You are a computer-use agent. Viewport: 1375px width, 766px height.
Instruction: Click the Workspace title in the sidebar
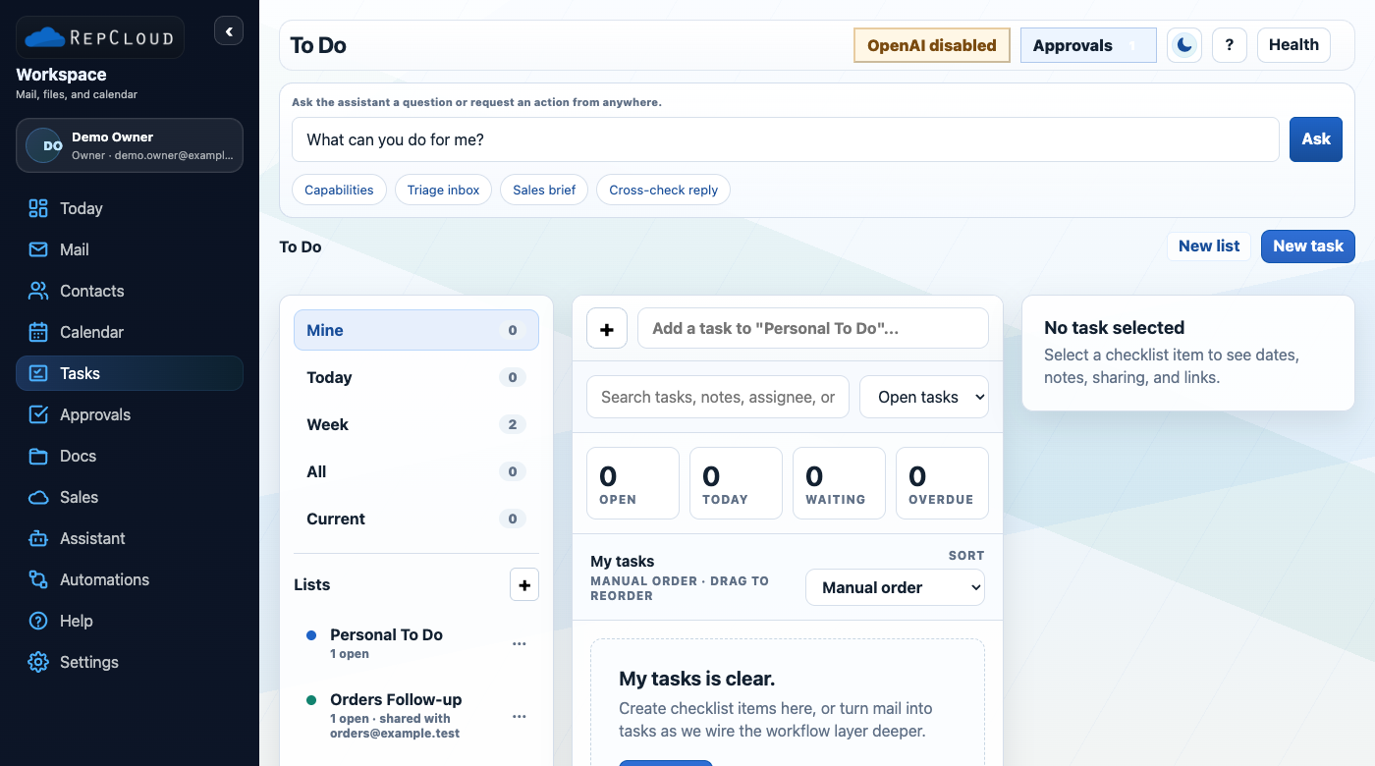(x=61, y=75)
